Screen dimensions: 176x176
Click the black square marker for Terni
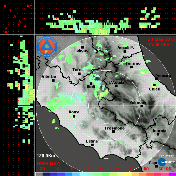pyautogui.click(x=79, y=74)
